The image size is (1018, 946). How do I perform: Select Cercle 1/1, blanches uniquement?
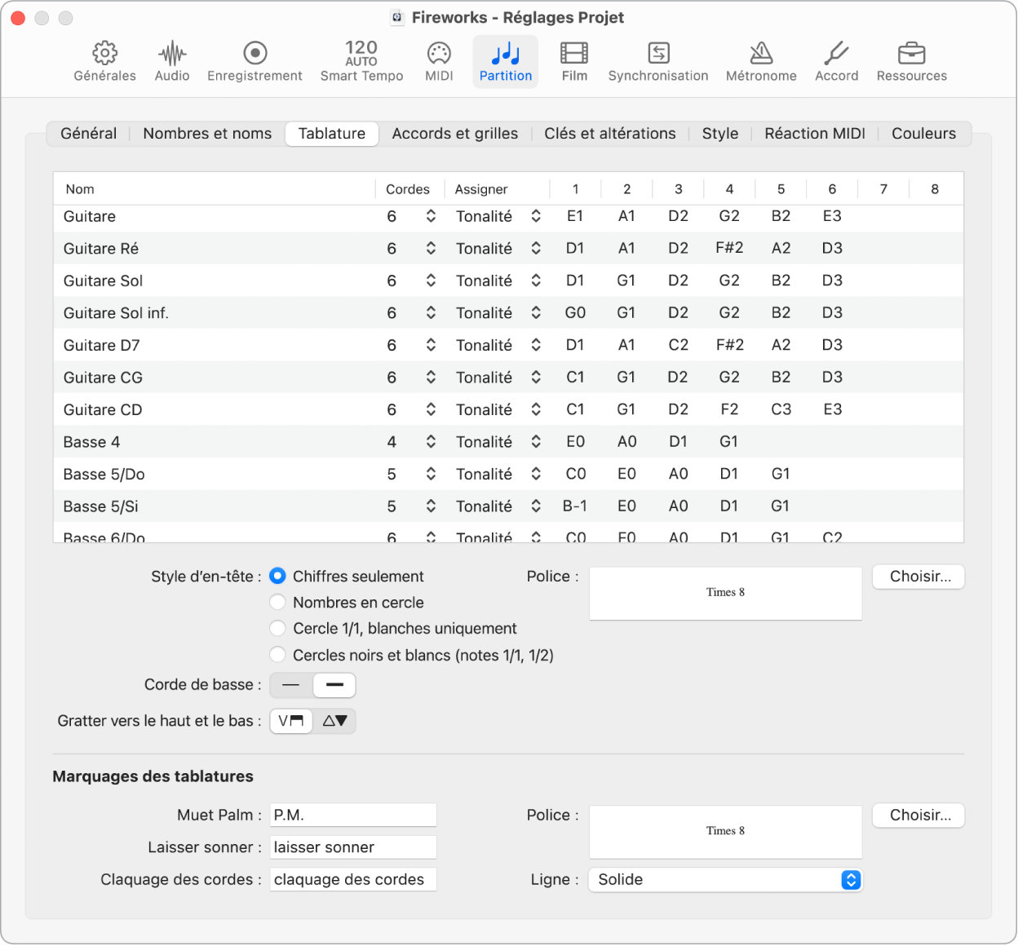point(277,628)
